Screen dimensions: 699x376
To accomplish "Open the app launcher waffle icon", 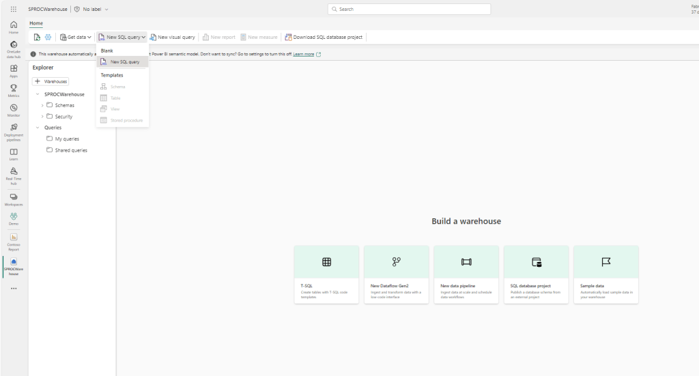I will 14,9.
